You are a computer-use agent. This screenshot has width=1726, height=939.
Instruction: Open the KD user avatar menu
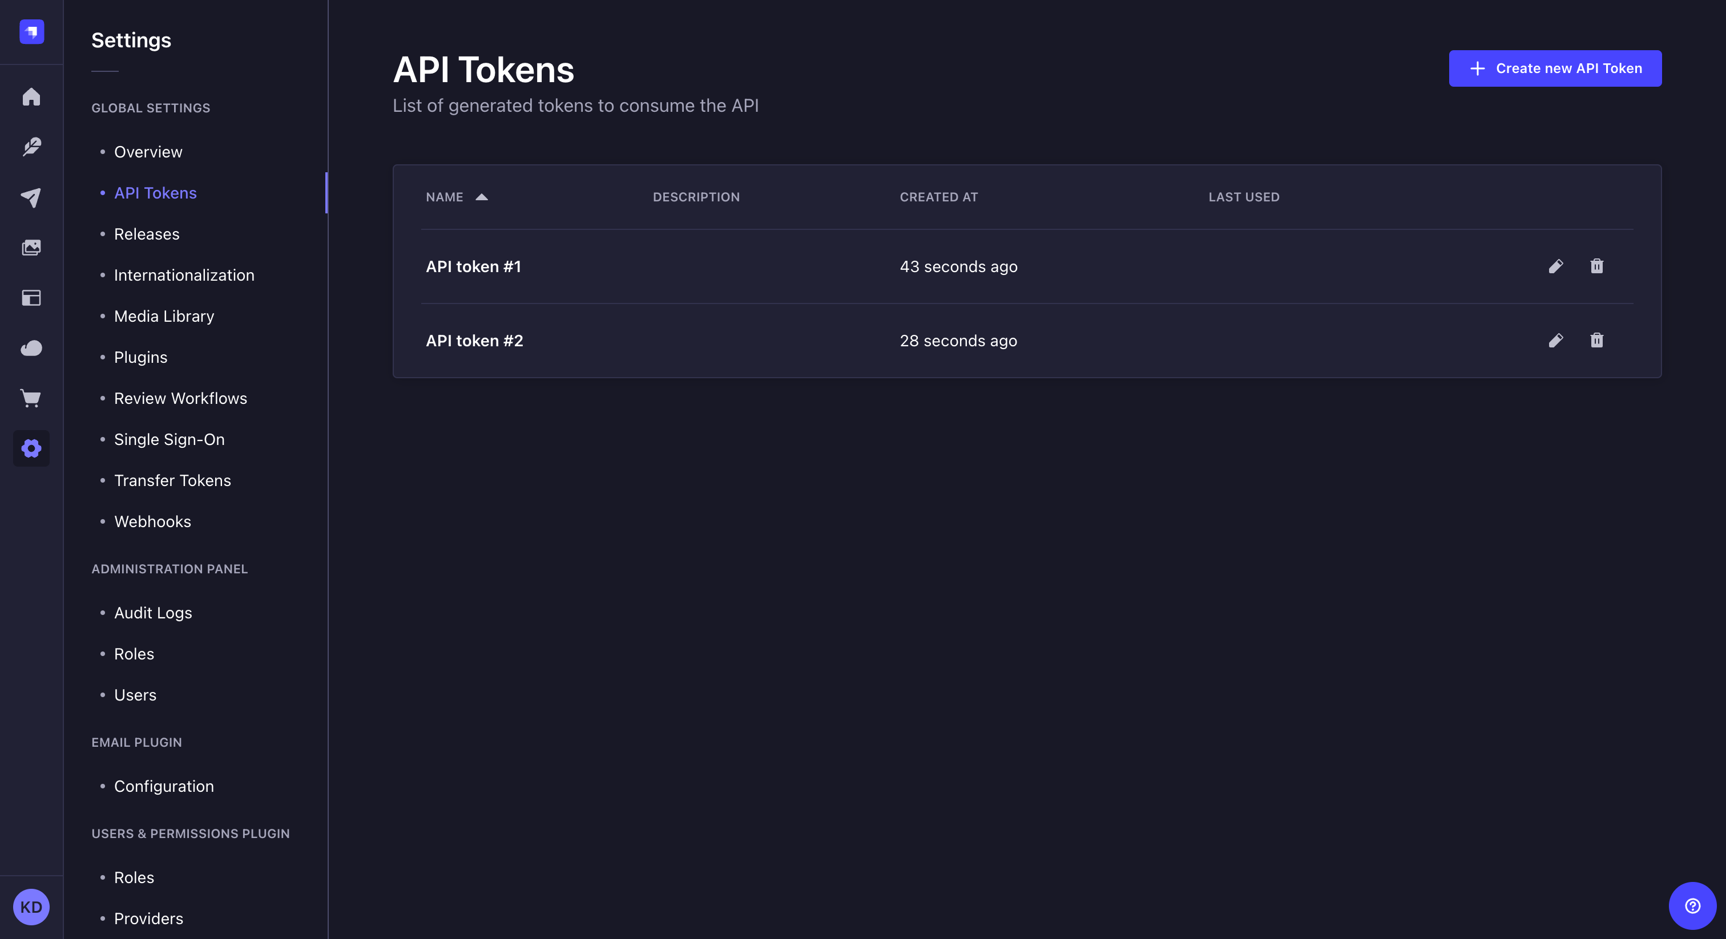click(x=31, y=907)
